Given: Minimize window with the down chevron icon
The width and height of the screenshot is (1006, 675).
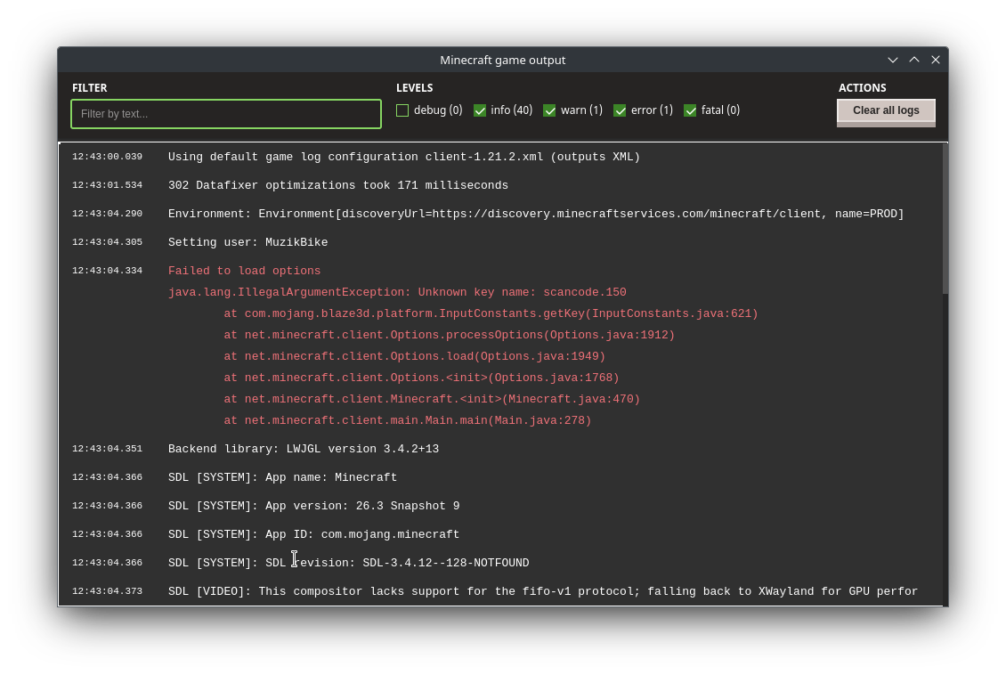Looking at the screenshot, I should 892,60.
